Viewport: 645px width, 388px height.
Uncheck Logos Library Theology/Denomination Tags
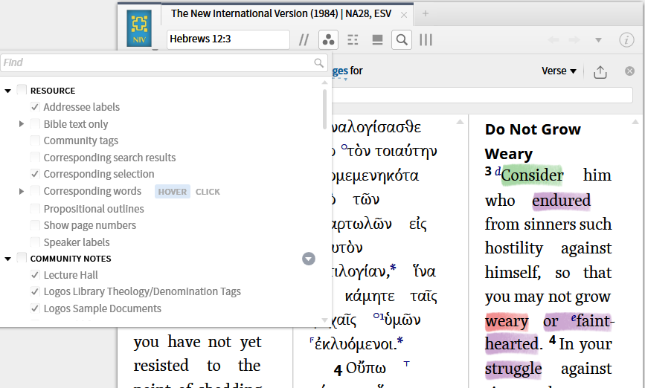(35, 291)
